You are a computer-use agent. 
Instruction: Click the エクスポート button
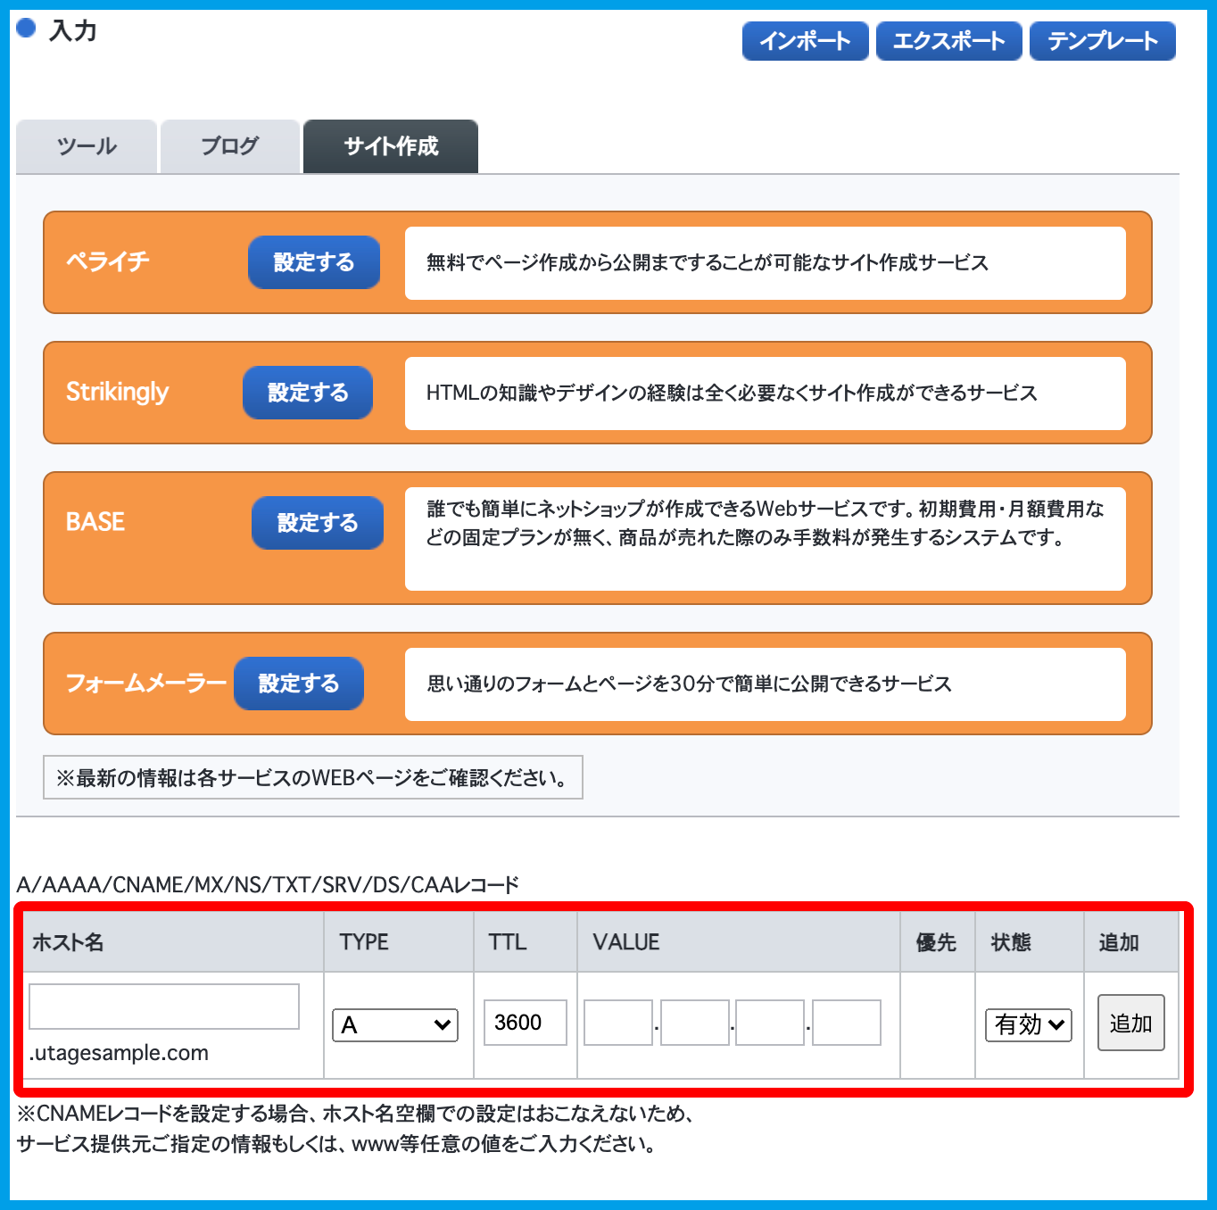(948, 41)
